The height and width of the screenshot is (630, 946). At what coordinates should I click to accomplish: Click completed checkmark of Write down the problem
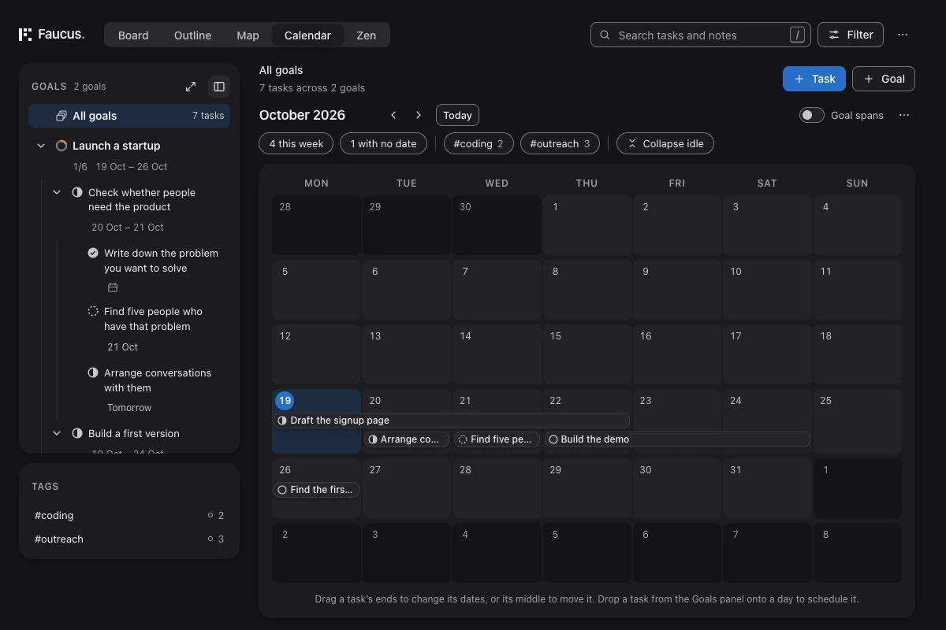[x=93, y=253]
